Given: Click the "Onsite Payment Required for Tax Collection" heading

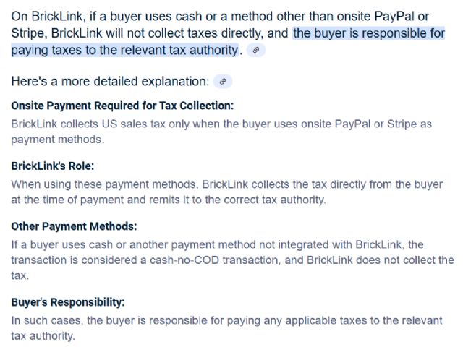Looking at the screenshot, I should pyautogui.click(x=122, y=106).
